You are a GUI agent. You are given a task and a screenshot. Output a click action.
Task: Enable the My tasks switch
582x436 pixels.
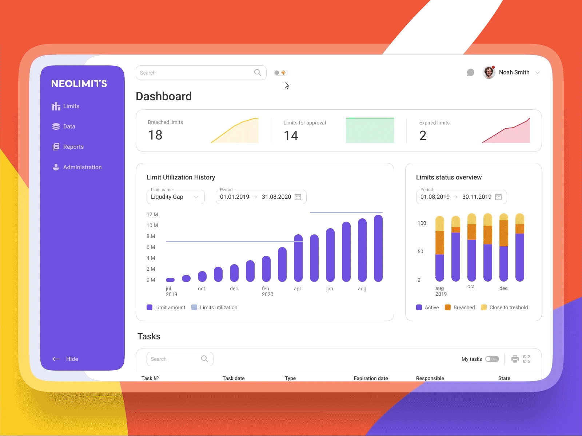tap(492, 359)
